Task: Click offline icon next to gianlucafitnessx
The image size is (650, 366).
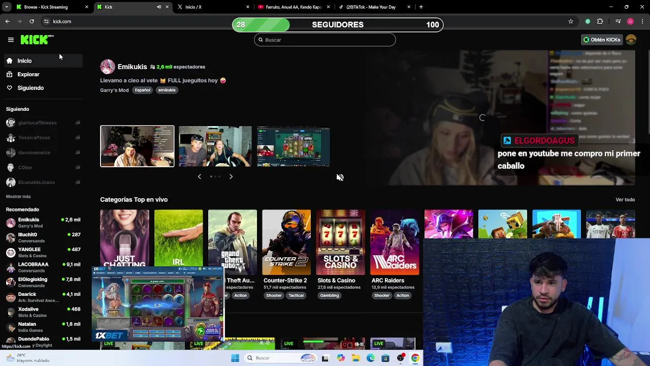Action: (78, 123)
